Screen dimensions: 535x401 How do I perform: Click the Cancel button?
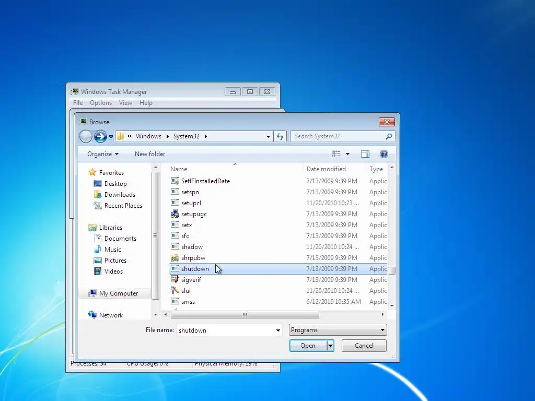tap(364, 346)
